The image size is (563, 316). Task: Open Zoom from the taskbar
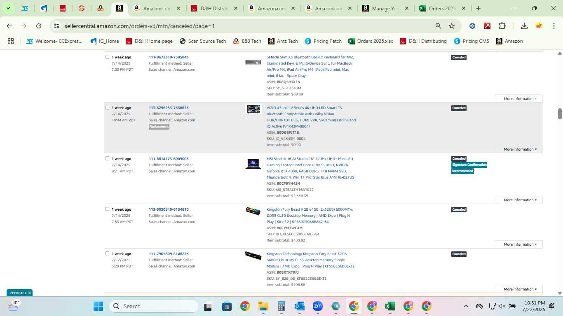[x=317, y=306]
